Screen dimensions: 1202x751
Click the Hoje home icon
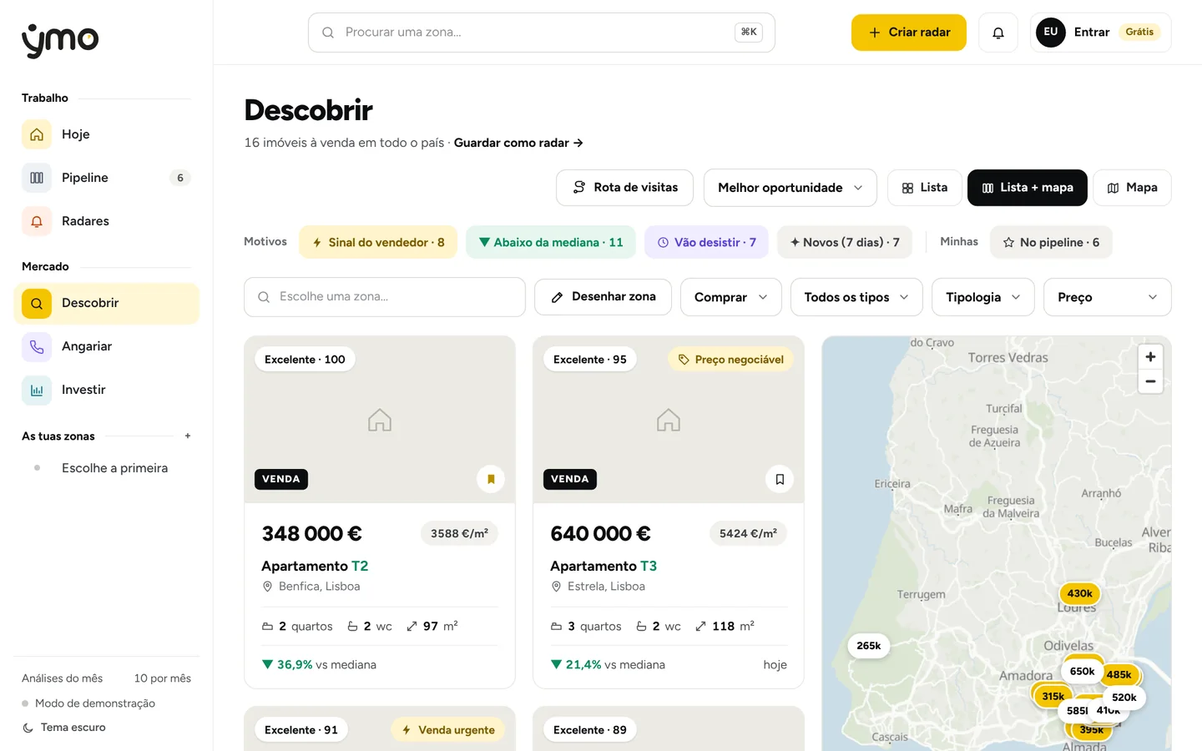click(x=37, y=134)
